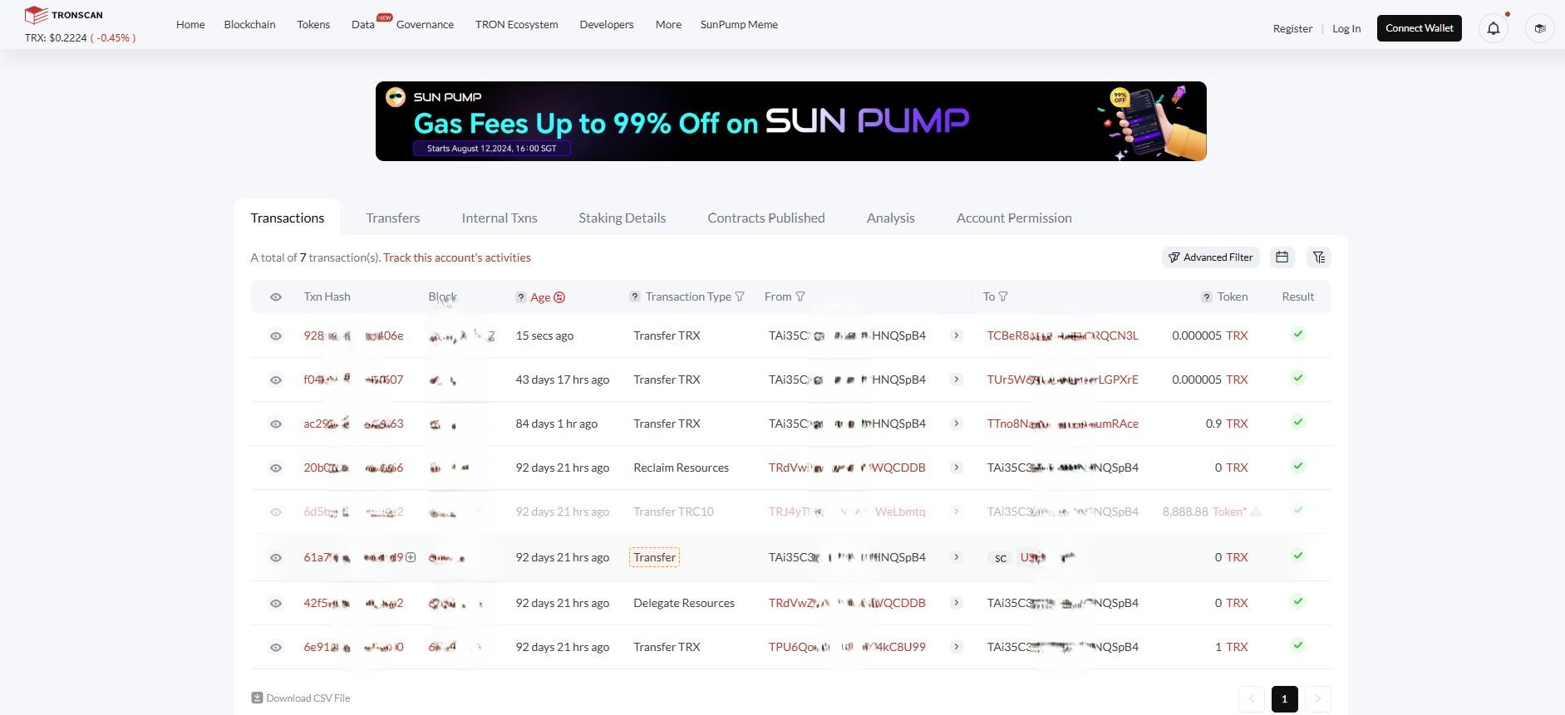The height and width of the screenshot is (715, 1565).
Task: Click the Transaction Type help question icon
Action: (x=635, y=296)
